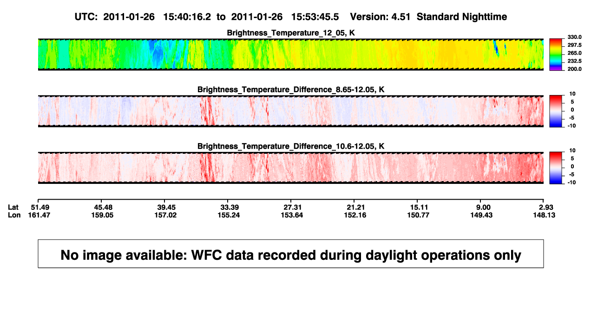604x309 pixels.
Task: Click the end time '15:53:45.5' in header
Action: (315, 17)
